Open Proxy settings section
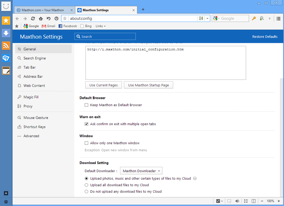 point(44,106)
